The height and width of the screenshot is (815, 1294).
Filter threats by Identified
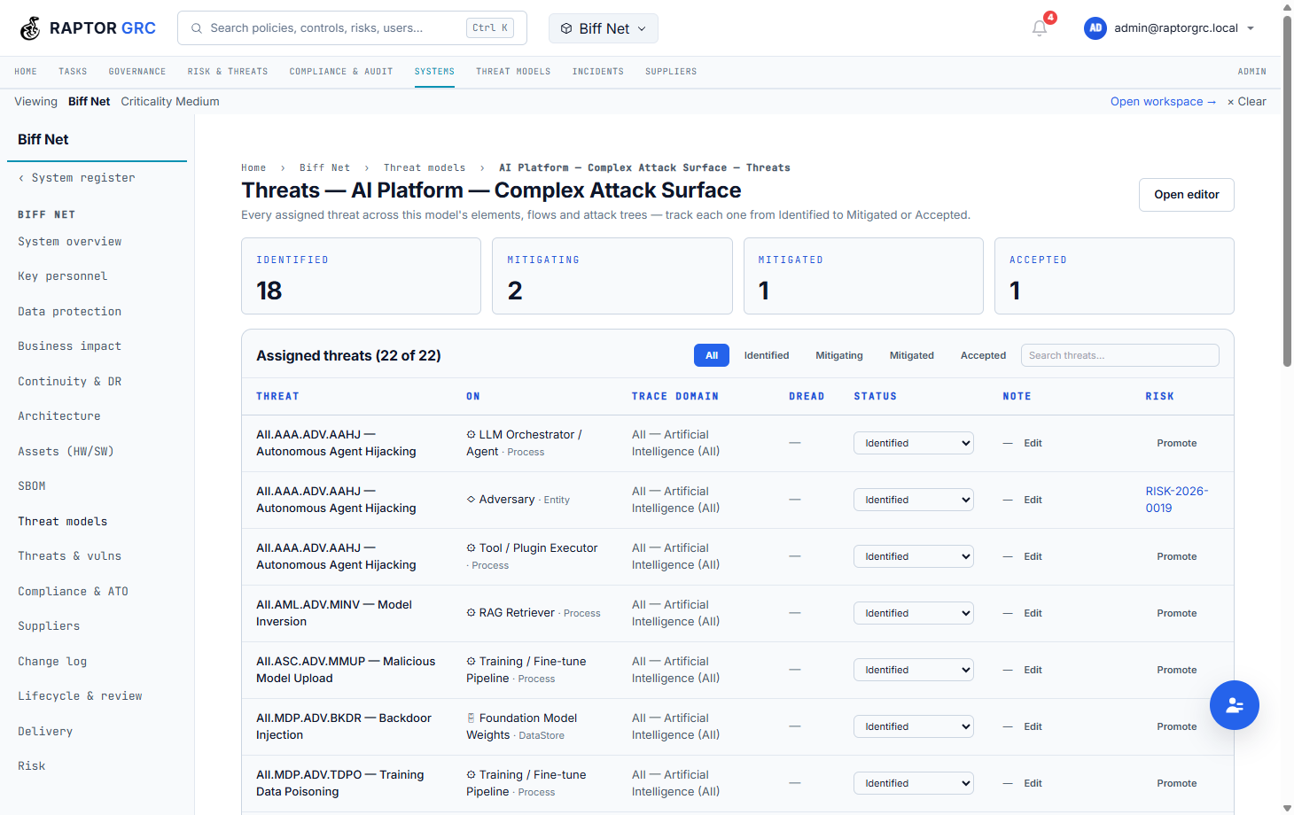tap(767, 355)
